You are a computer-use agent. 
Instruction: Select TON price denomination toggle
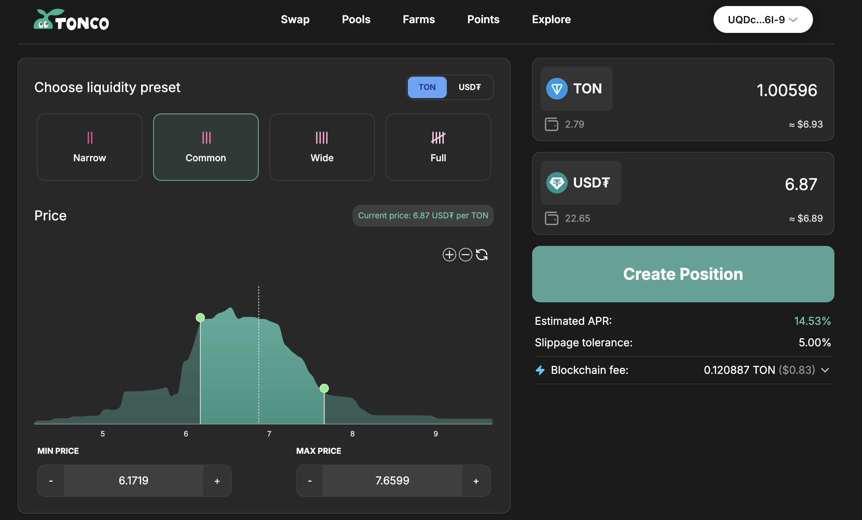[427, 87]
